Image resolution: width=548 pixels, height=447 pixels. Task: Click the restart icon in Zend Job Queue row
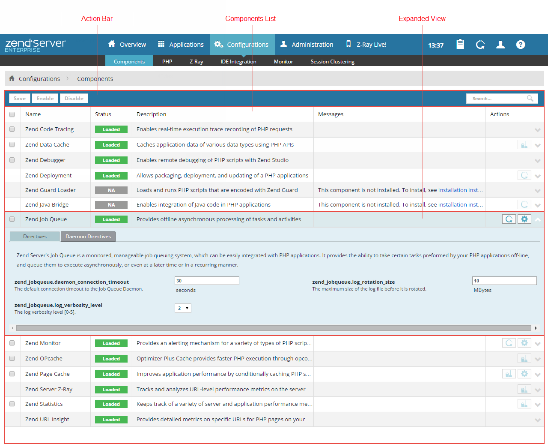(x=509, y=219)
